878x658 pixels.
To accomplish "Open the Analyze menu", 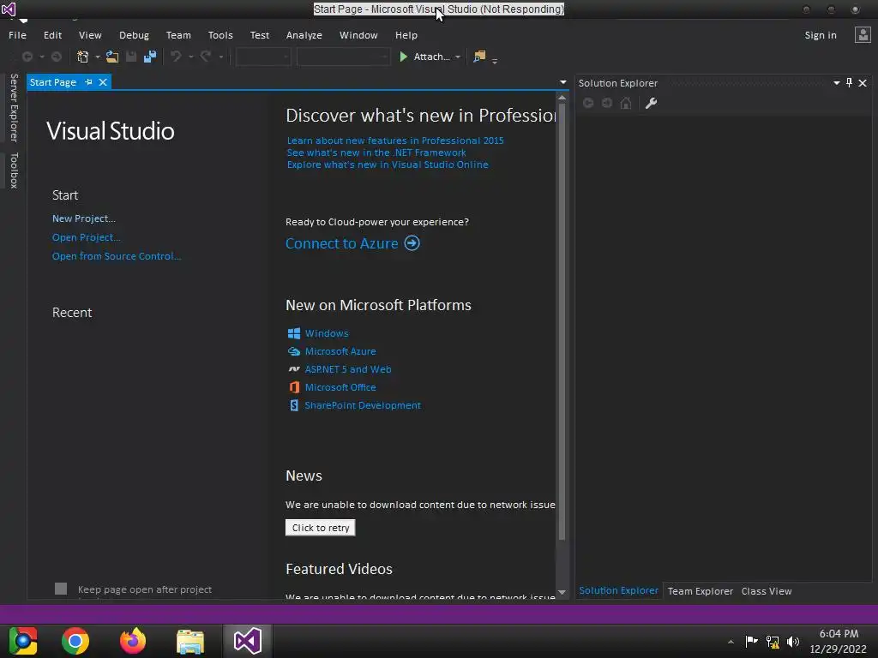I will click(x=304, y=35).
